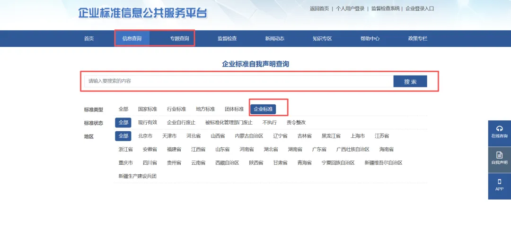Screen dimensions: 511x229
Task: Select 全部 under 标准类型
Action: point(123,109)
